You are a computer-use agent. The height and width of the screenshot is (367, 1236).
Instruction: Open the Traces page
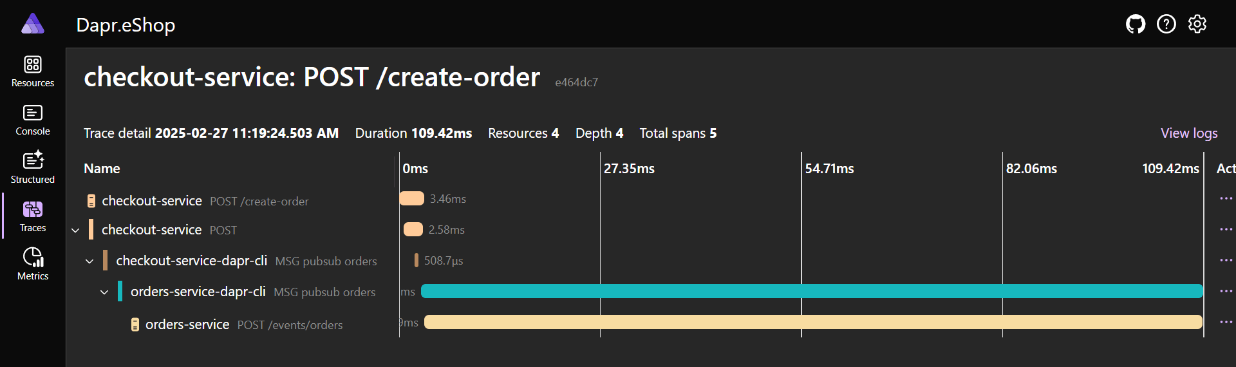pyautogui.click(x=33, y=216)
